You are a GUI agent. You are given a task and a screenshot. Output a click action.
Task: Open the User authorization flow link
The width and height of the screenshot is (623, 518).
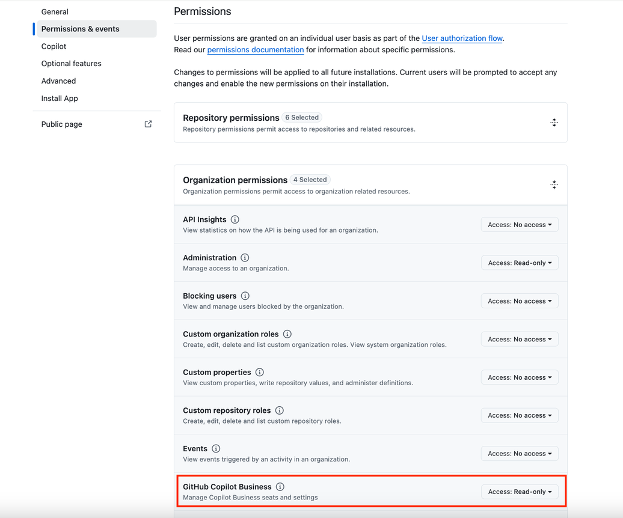point(462,38)
